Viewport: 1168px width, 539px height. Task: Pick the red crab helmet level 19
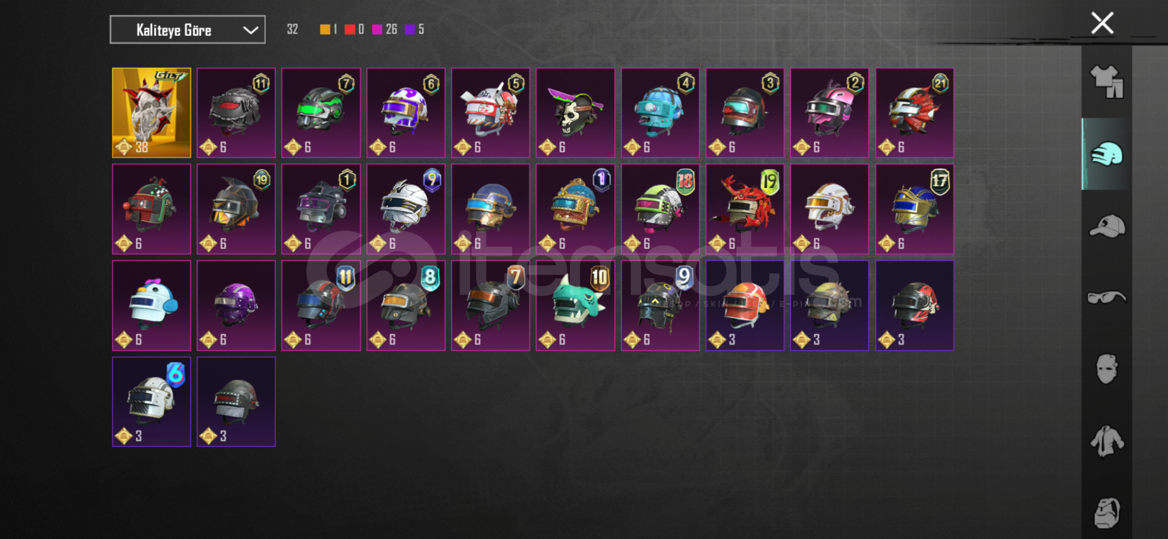[x=745, y=209]
